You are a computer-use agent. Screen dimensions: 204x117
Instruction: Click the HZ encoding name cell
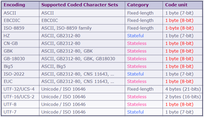[7, 36]
